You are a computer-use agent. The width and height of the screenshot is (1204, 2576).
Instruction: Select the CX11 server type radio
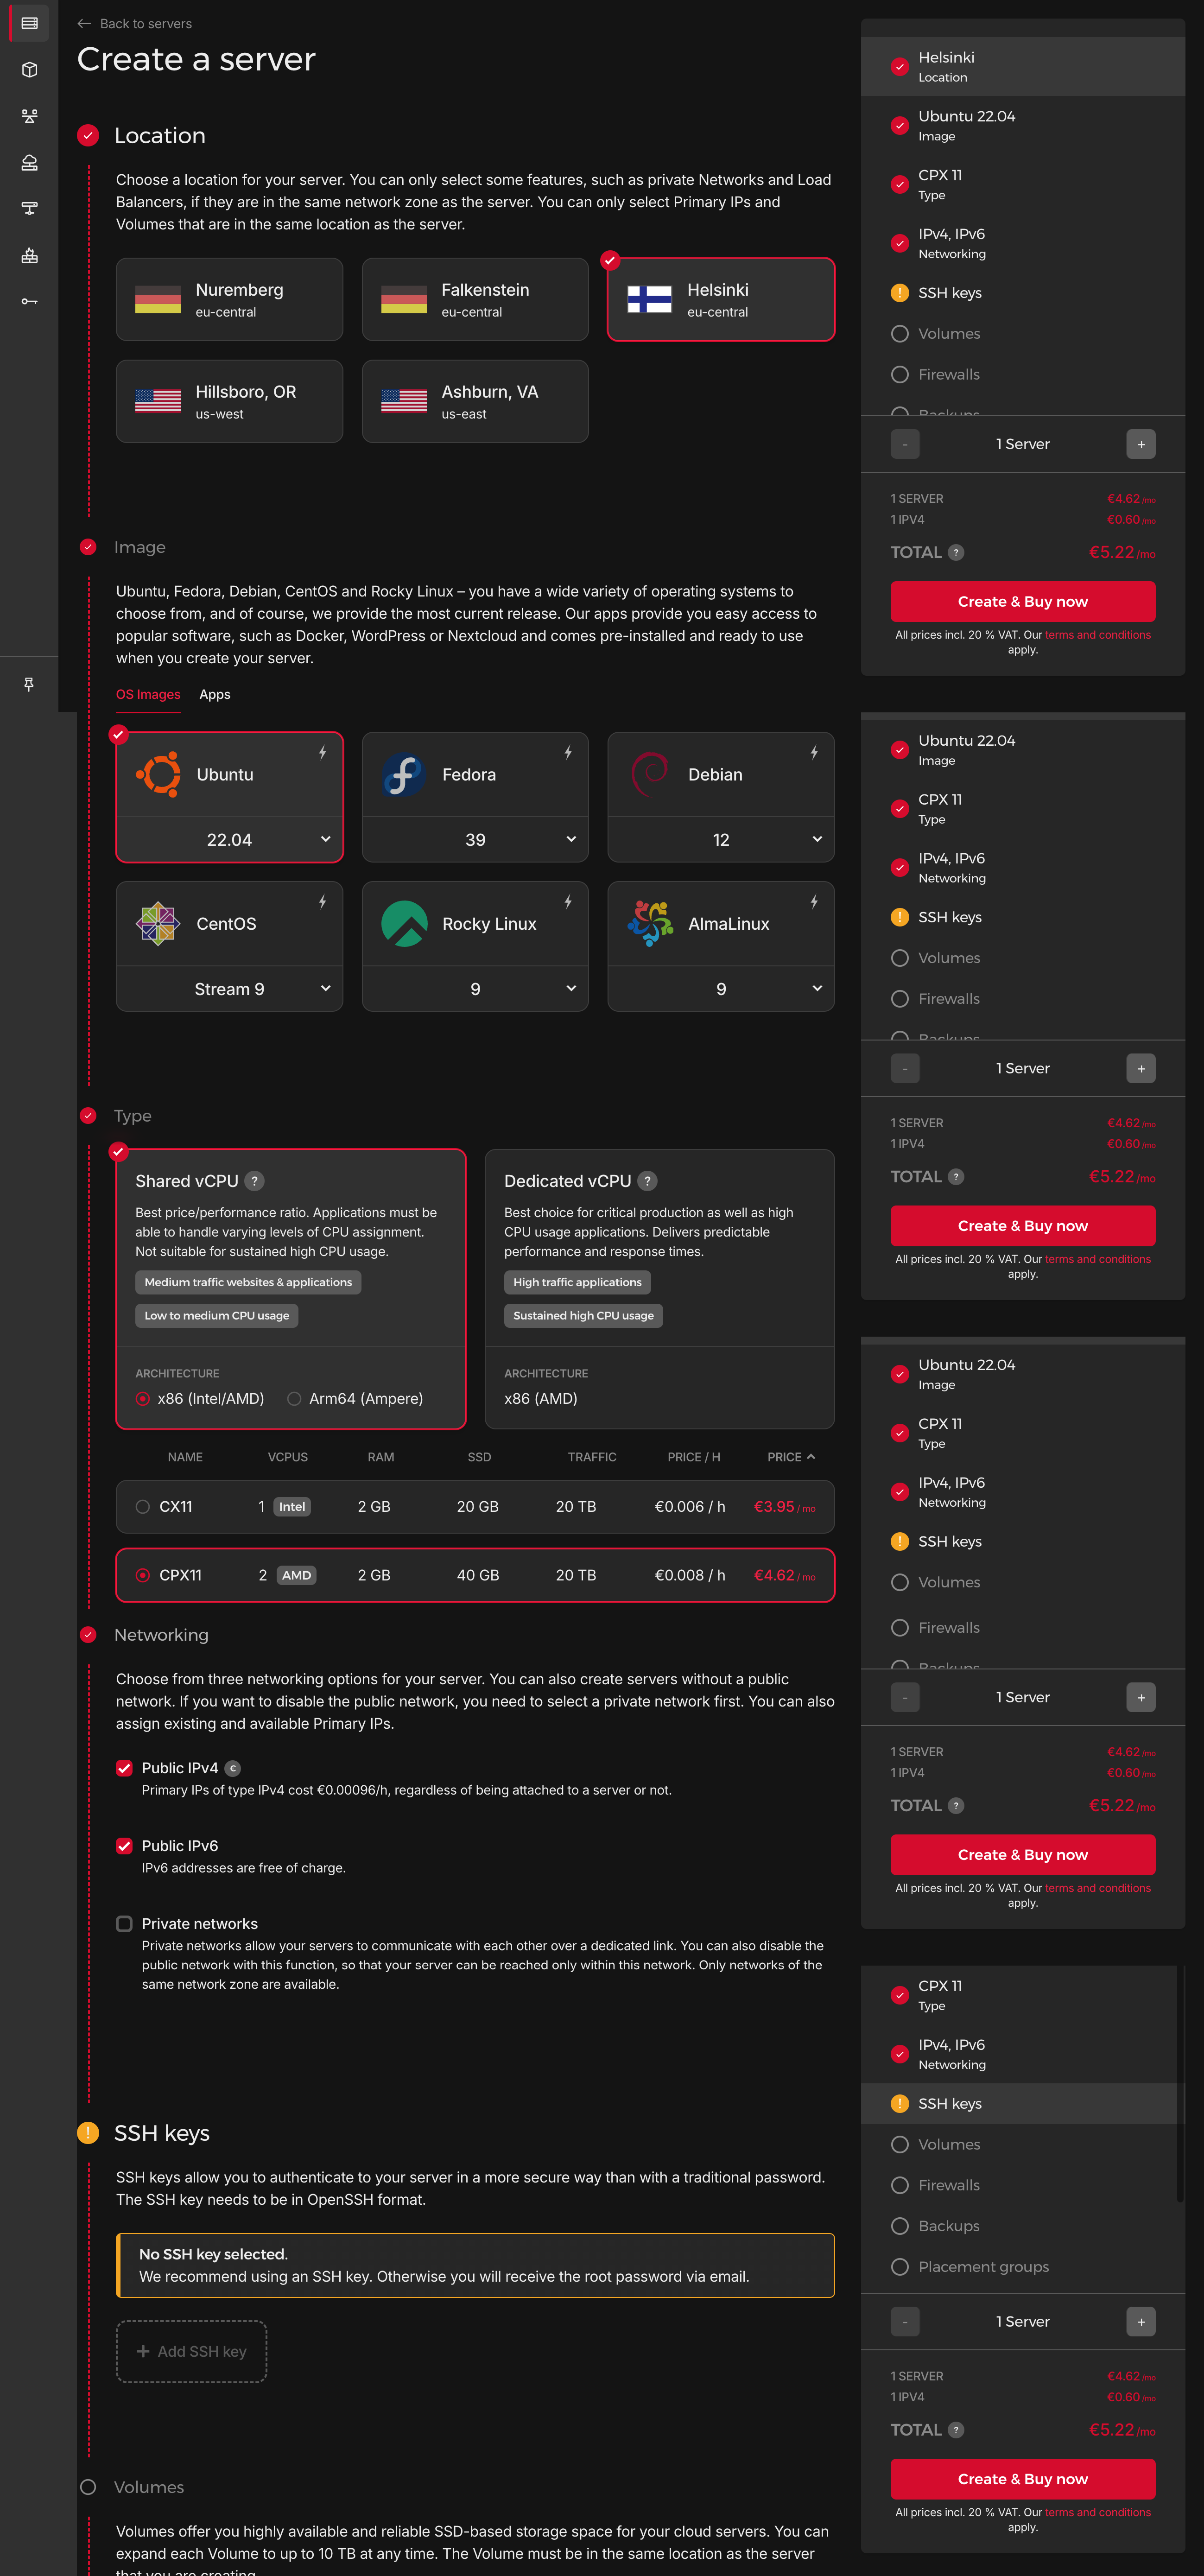[x=143, y=1507]
